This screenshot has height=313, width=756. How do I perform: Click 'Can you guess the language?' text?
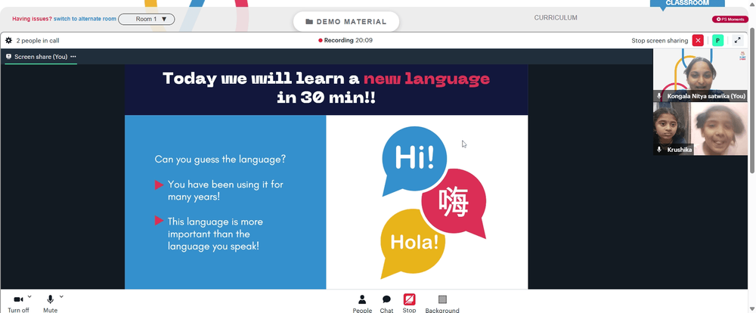[220, 159]
